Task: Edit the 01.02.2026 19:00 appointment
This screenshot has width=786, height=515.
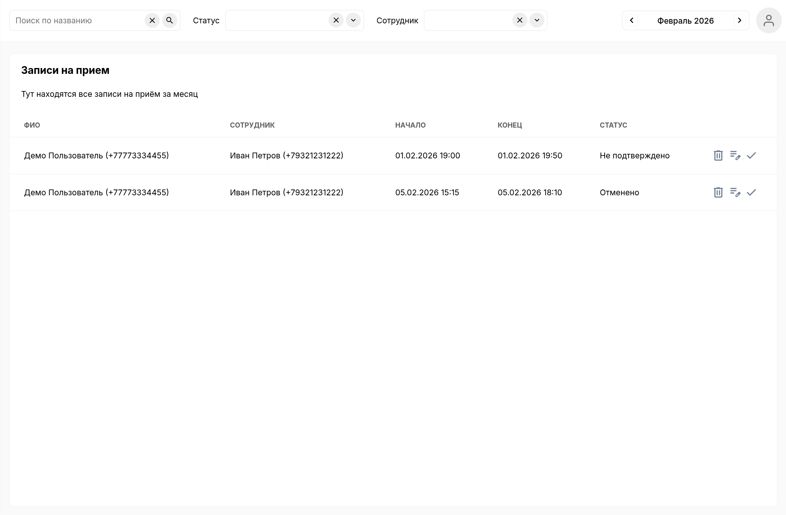Action: pos(735,155)
